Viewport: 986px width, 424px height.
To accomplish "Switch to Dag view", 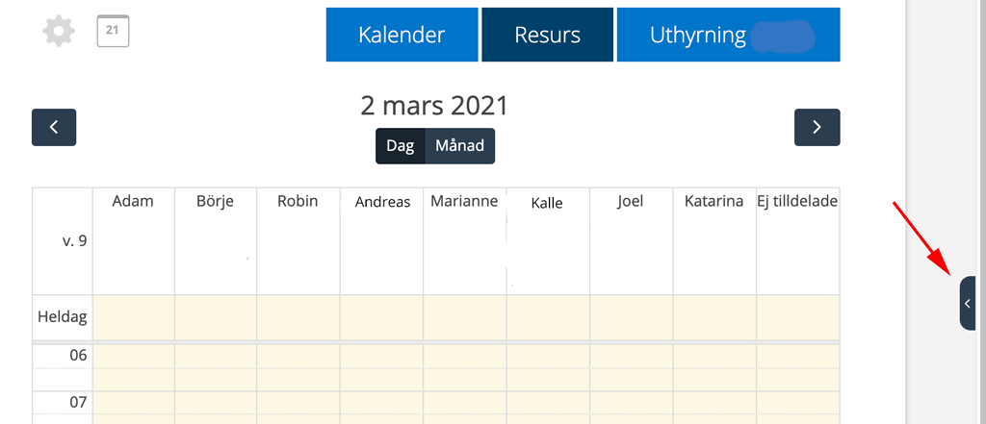I will tap(401, 146).
